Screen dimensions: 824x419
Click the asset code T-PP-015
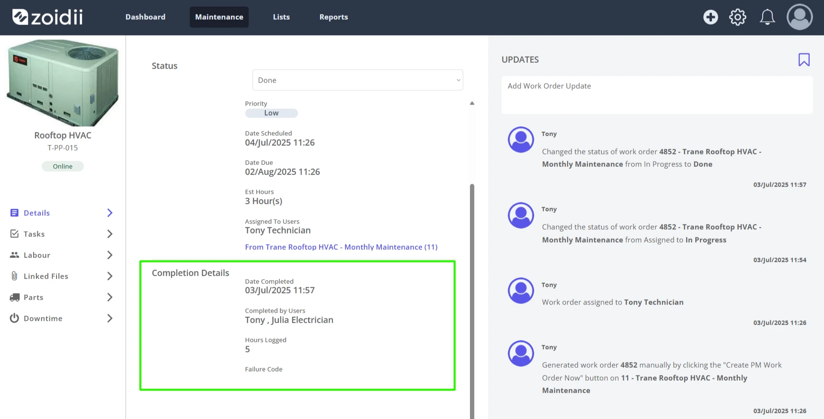click(x=63, y=148)
